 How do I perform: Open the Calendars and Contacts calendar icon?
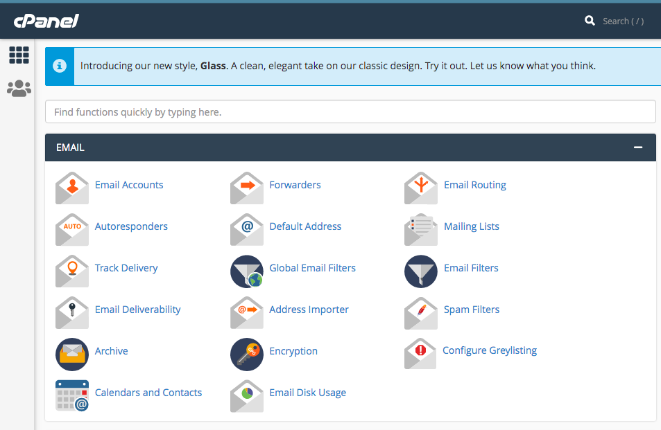(x=72, y=395)
